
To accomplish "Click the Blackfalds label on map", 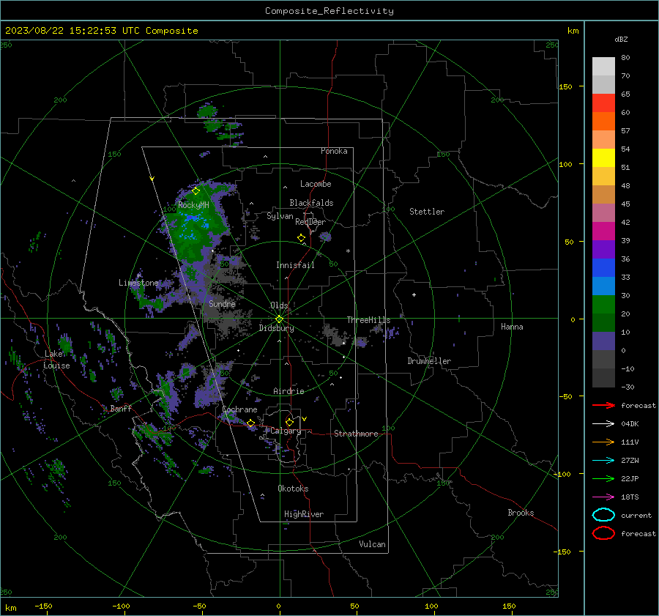I will click(311, 203).
